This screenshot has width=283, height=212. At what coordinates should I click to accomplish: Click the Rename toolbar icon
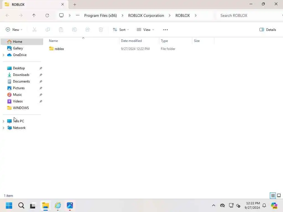coord(74,30)
